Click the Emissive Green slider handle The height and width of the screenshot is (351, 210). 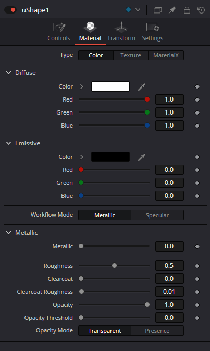(x=81, y=183)
